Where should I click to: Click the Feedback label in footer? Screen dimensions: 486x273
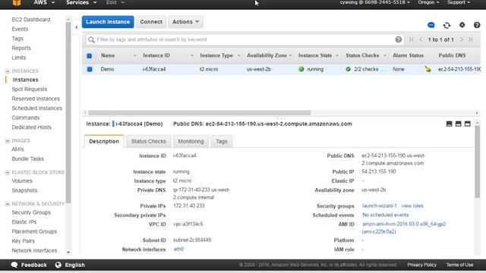pyautogui.click(x=33, y=265)
